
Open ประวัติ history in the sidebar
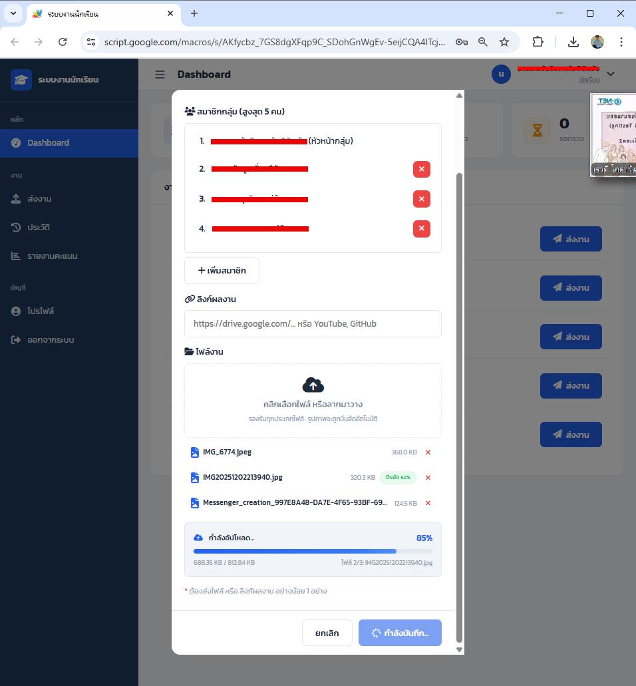pos(69,228)
